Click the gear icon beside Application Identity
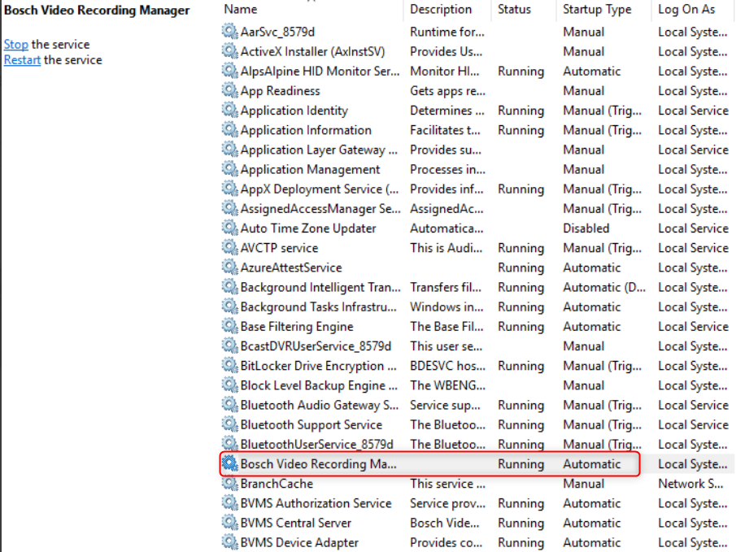Viewport: 745px width, 552px height. (230, 110)
